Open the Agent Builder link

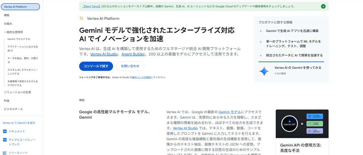tap(133, 54)
